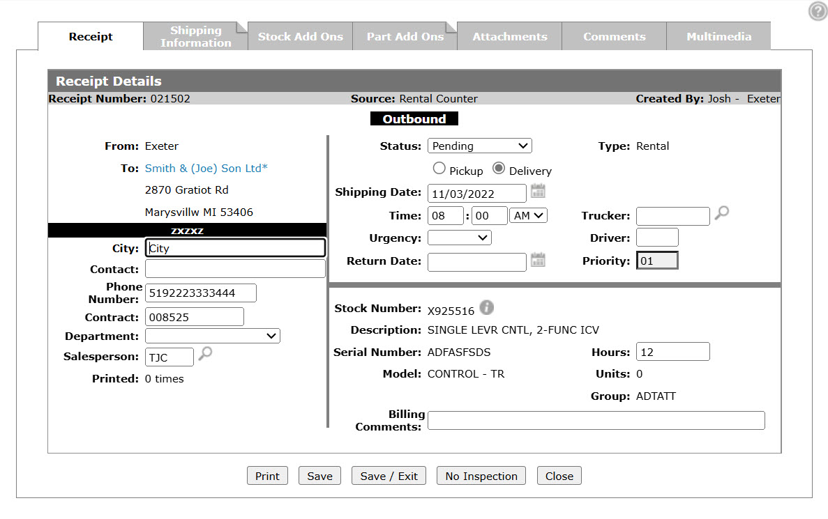This screenshot has width=828, height=519.
Task: Focus the time hour field 08
Action: click(446, 216)
